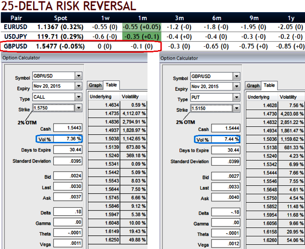Click Days to Expire field in left calculator
Image resolution: width=305 pixels, height=249 pixels.
68,150
